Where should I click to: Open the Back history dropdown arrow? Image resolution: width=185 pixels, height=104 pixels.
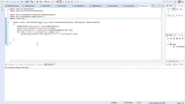78,2
